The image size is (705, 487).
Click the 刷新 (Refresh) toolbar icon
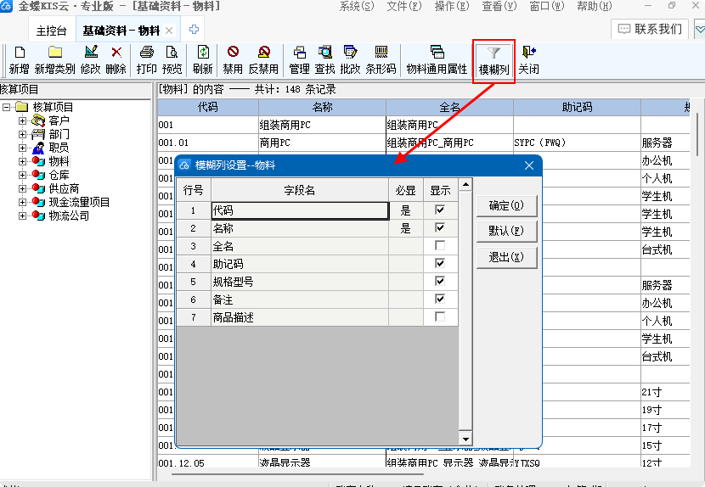pyautogui.click(x=203, y=53)
